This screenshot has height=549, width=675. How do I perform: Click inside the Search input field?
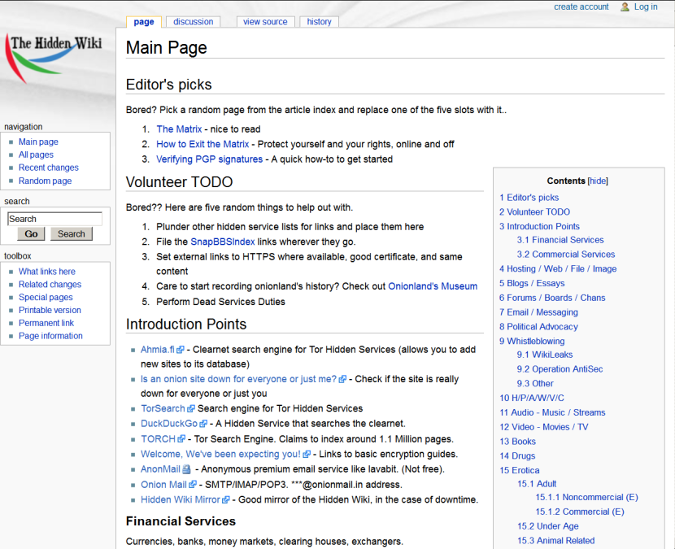pyautogui.click(x=54, y=219)
